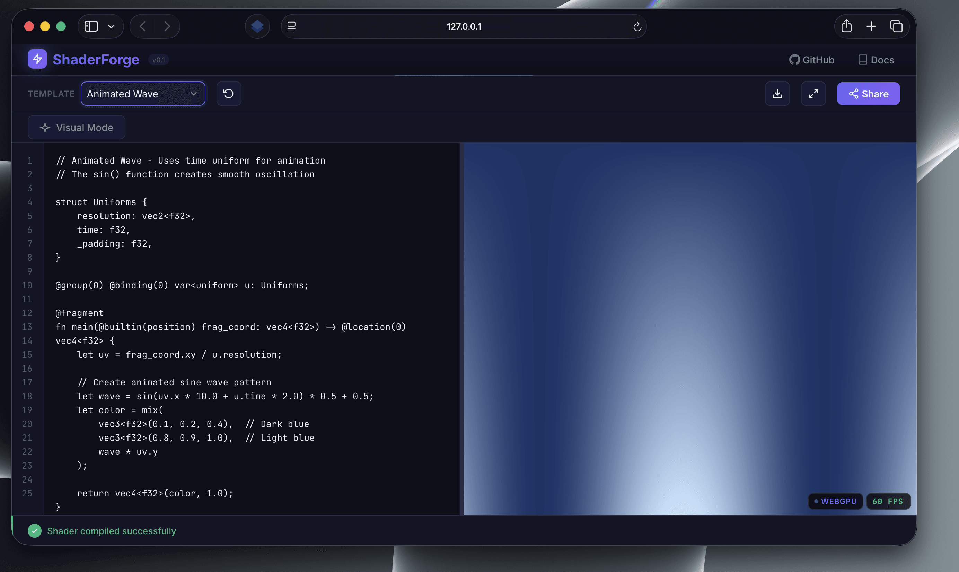Viewport: 959px width, 572px height.
Task: Open a new tab with the plus icon
Action: tap(871, 26)
